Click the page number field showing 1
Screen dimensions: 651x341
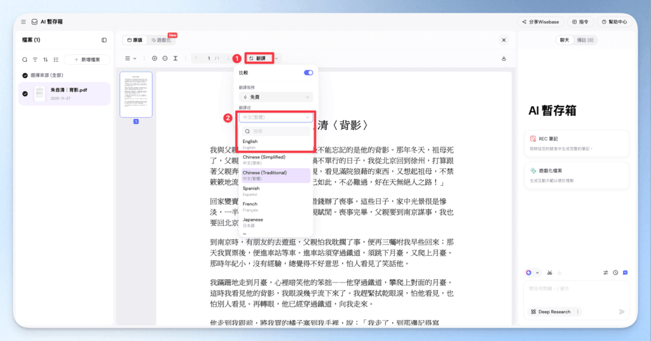click(209, 59)
